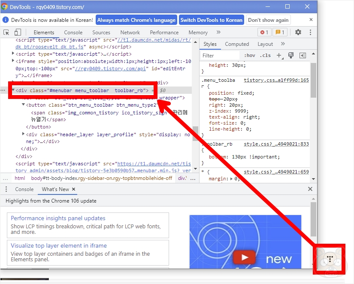Open tistory.css source link at line 165

(x=276, y=80)
